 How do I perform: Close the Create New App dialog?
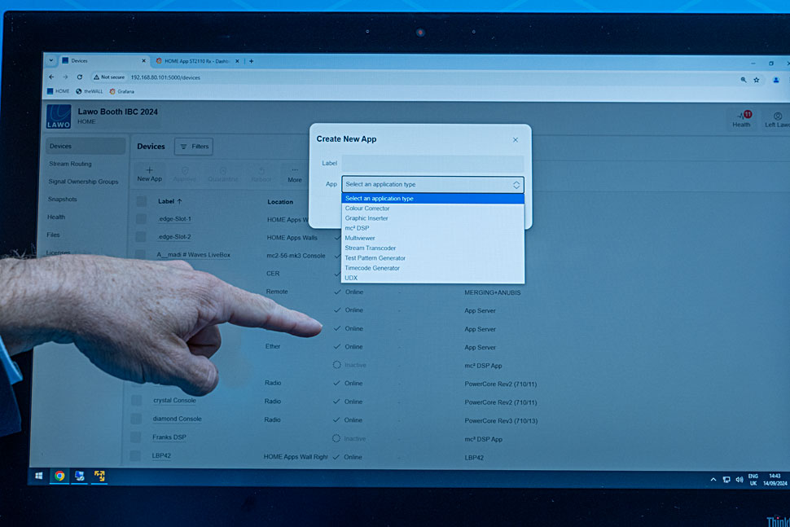coord(516,140)
